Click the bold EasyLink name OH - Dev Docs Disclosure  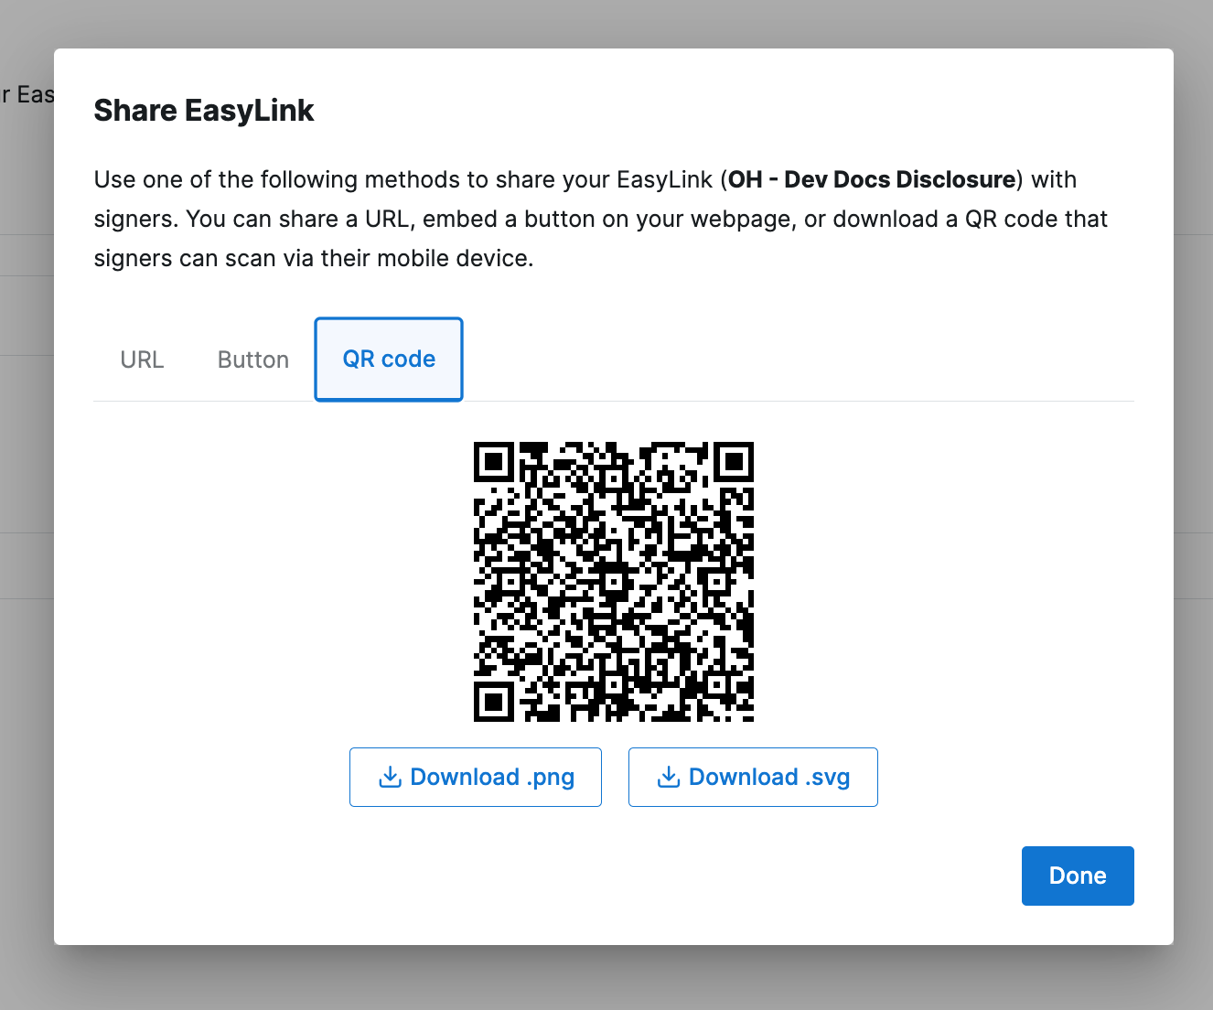click(872, 179)
